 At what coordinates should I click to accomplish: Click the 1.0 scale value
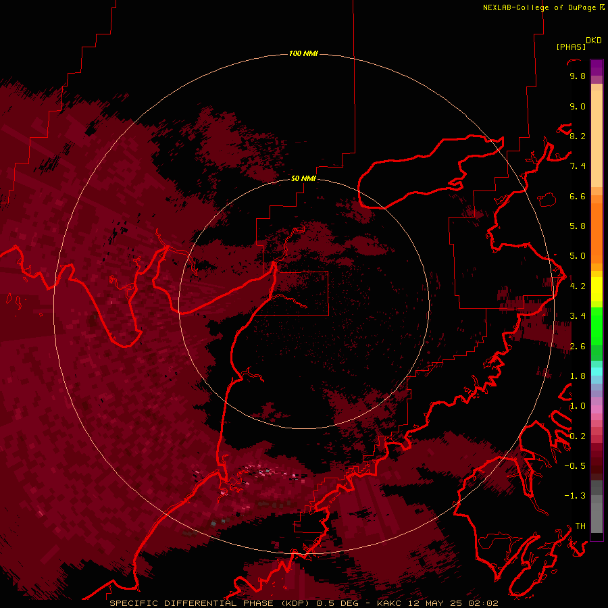pyautogui.click(x=578, y=406)
